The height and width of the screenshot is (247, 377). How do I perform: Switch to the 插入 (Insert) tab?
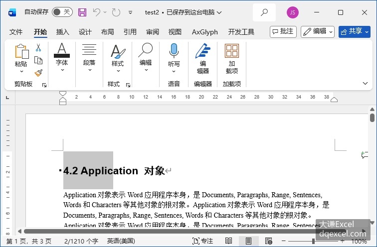coord(62,32)
